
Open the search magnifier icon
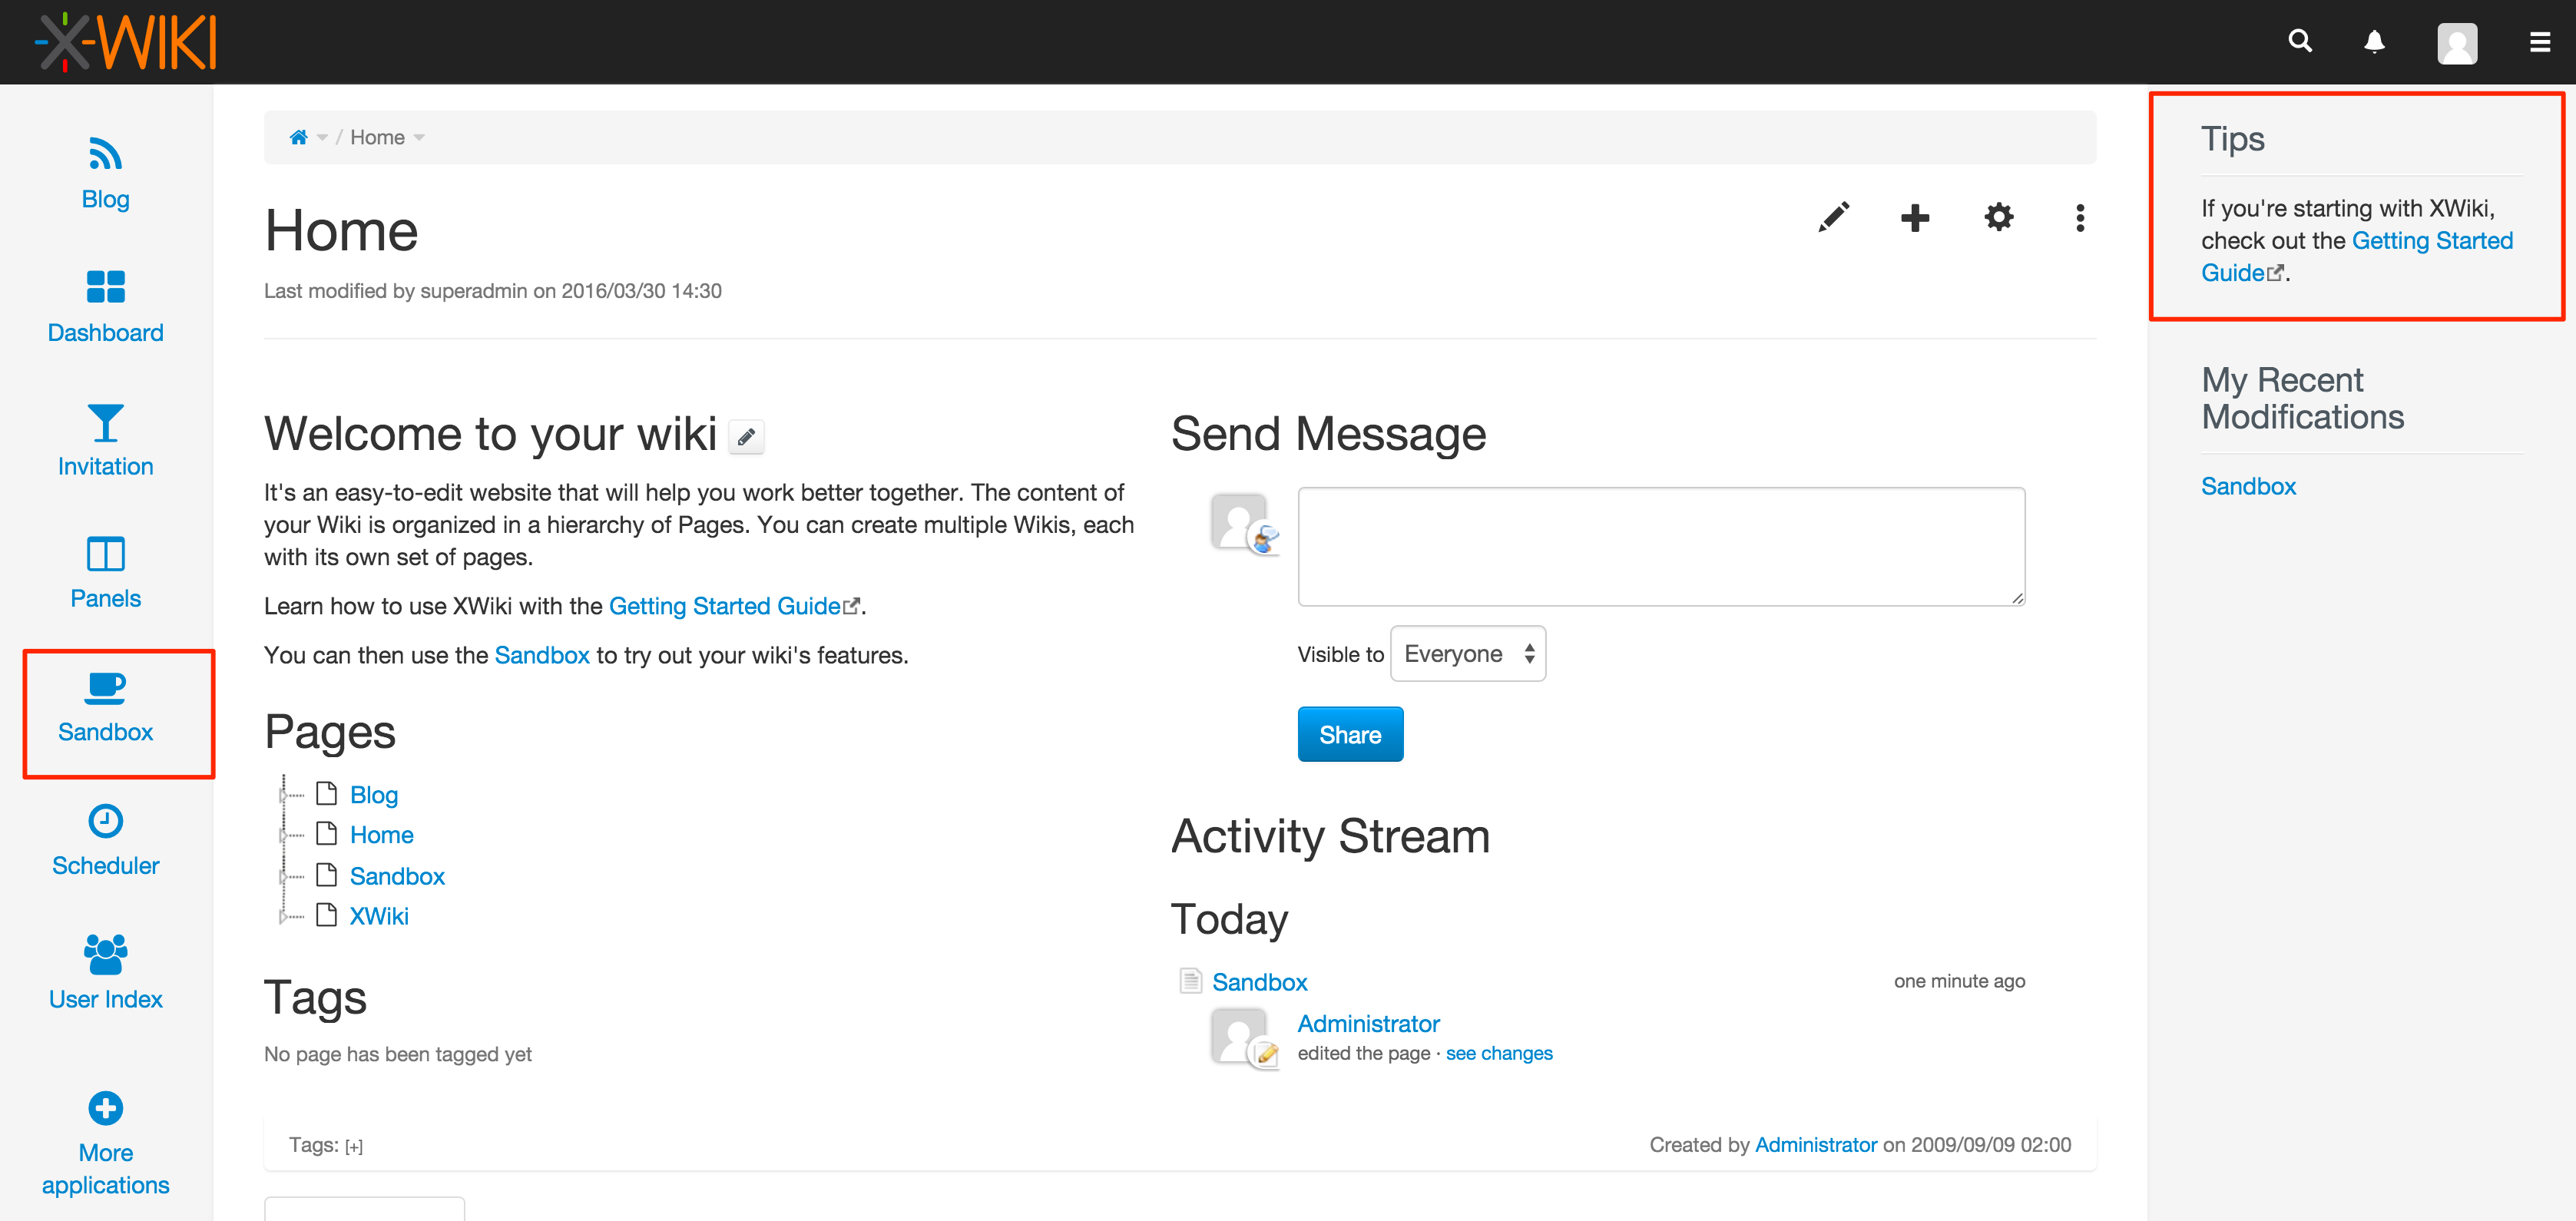(2300, 41)
